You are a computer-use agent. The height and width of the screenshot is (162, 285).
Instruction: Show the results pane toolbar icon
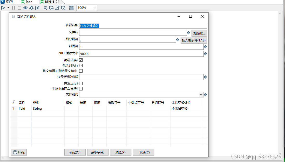pos(71,8)
